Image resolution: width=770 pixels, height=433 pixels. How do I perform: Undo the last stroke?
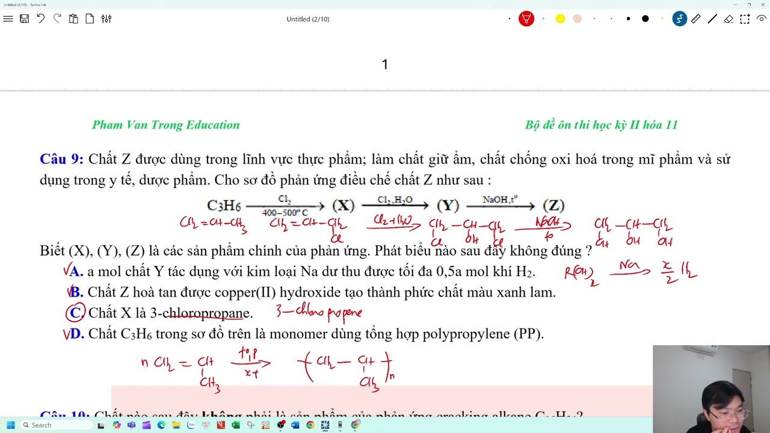[x=41, y=19]
